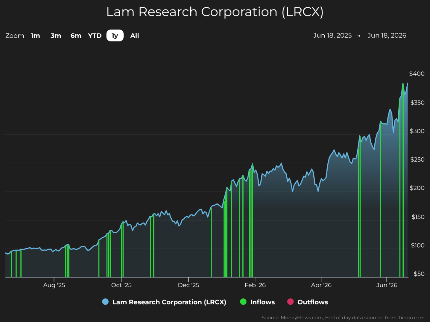Screen dimensions: 430x322
Task: Click the $100 price axis label
Action: click(x=418, y=245)
